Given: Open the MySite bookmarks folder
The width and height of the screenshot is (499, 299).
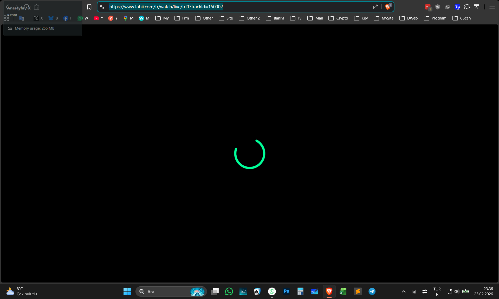Looking at the screenshot, I should pyautogui.click(x=384, y=18).
